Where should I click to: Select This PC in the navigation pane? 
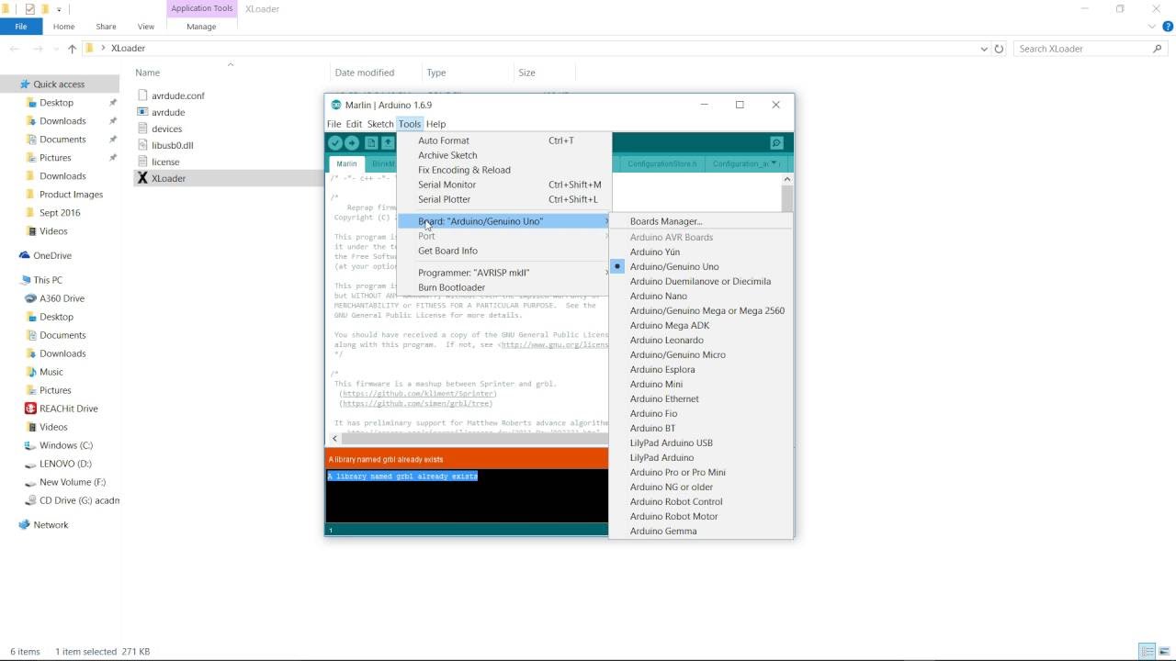(x=48, y=280)
